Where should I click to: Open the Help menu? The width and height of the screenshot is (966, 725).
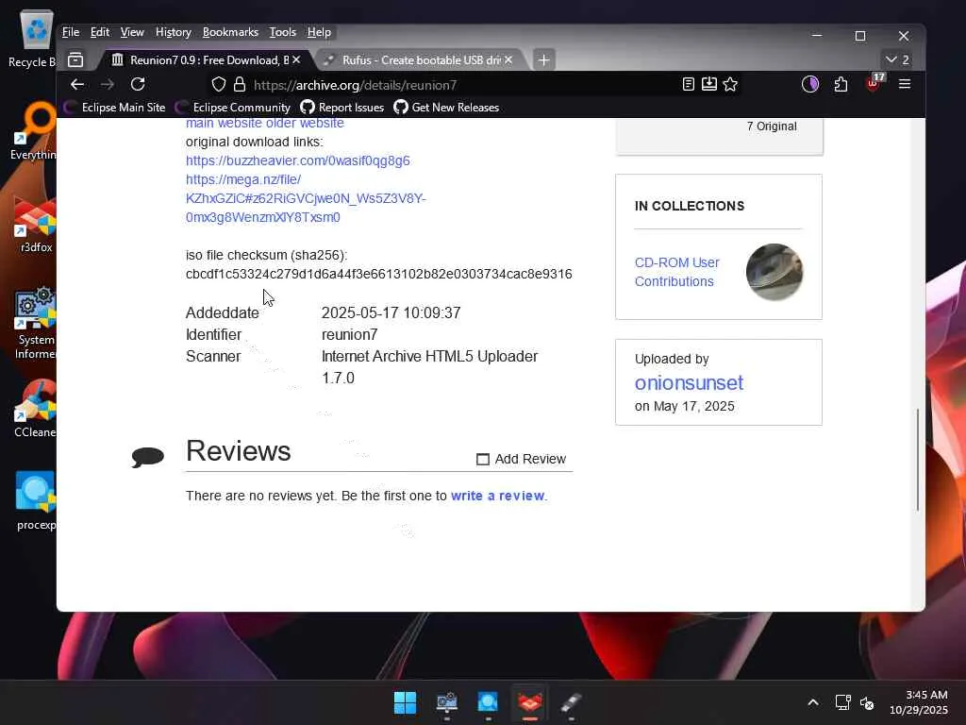(319, 32)
